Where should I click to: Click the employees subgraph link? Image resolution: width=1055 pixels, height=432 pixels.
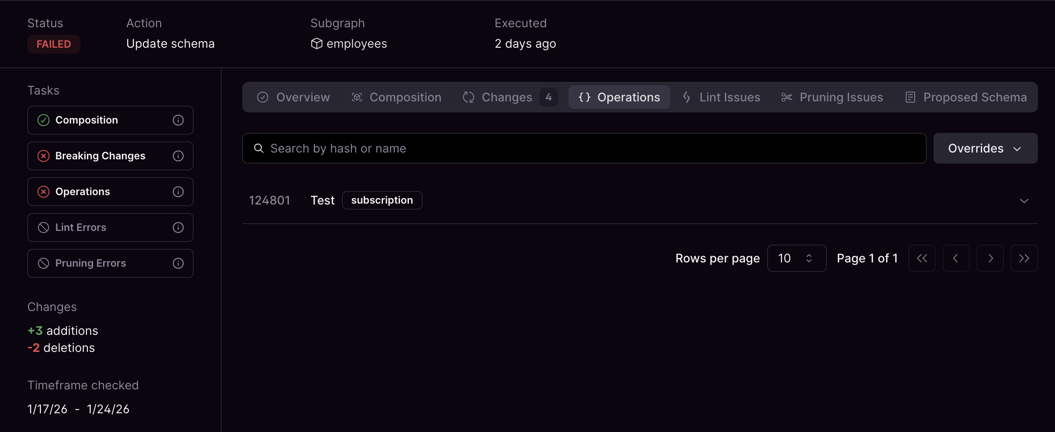click(349, 43)
